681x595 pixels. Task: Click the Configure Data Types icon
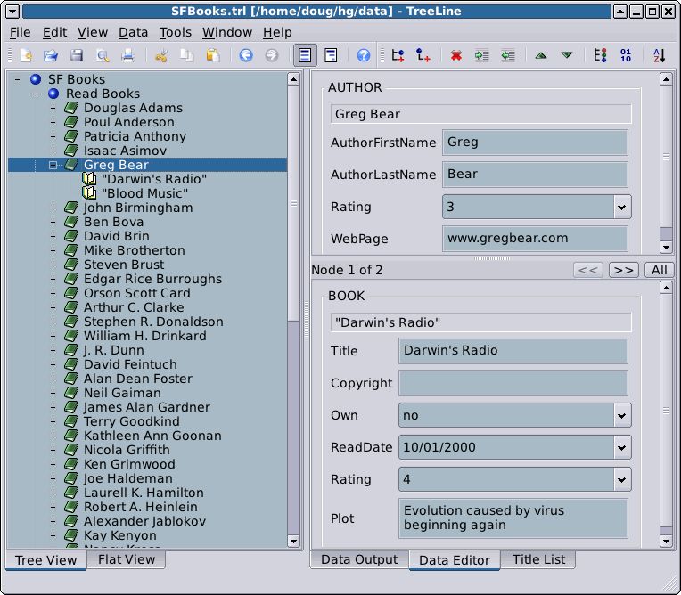tap(600, 55)
